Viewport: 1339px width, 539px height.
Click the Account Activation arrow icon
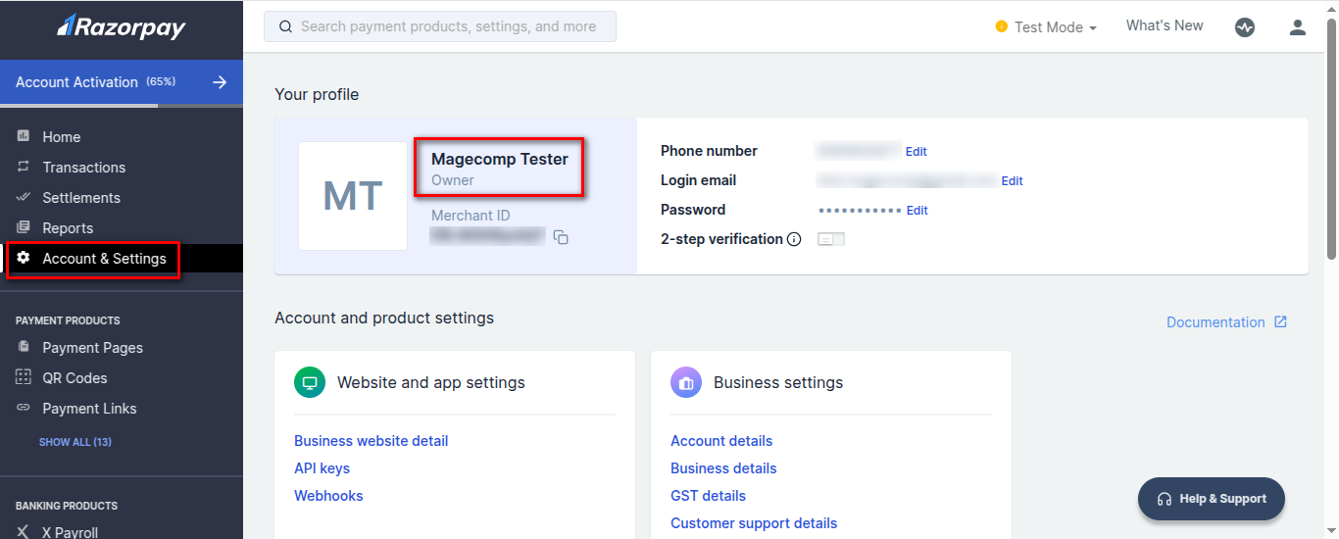tap(221, 82)
